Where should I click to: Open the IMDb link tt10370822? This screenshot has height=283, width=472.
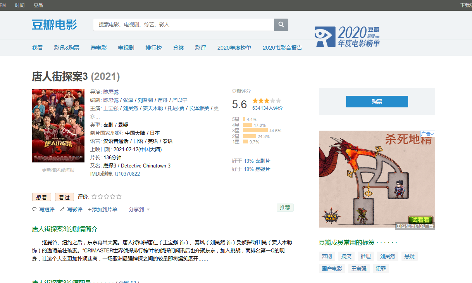(127, 174)
